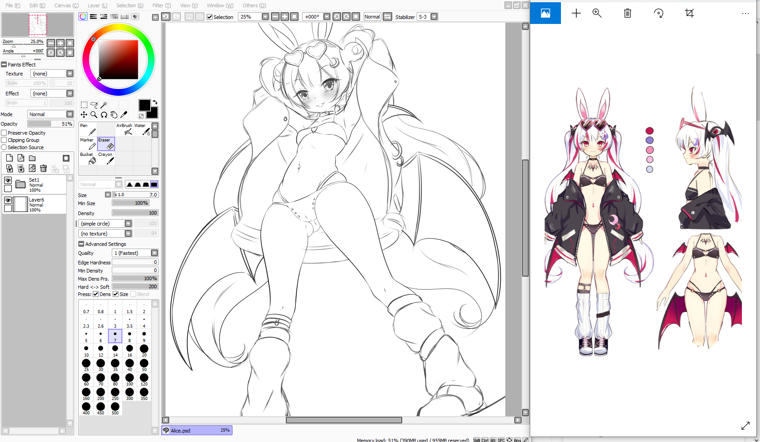The width and height of the screenshot is (760, 442).
Task: Click the crop icon in photo viewer
Action: click(689, 13)
